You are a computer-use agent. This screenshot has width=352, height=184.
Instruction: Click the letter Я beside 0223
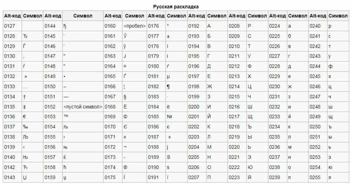[249, 177]
